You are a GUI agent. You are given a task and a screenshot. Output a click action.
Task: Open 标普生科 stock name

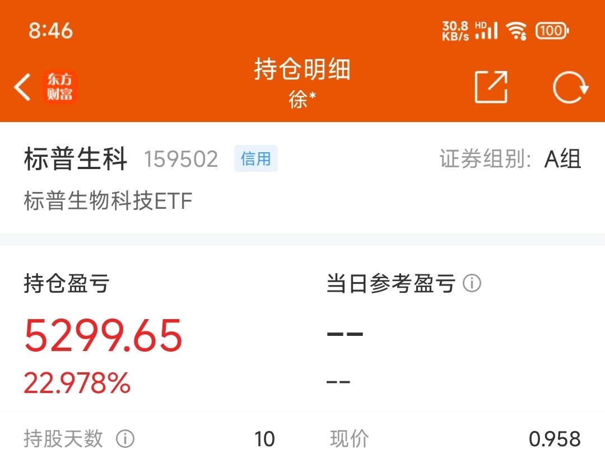click(76, 158)
